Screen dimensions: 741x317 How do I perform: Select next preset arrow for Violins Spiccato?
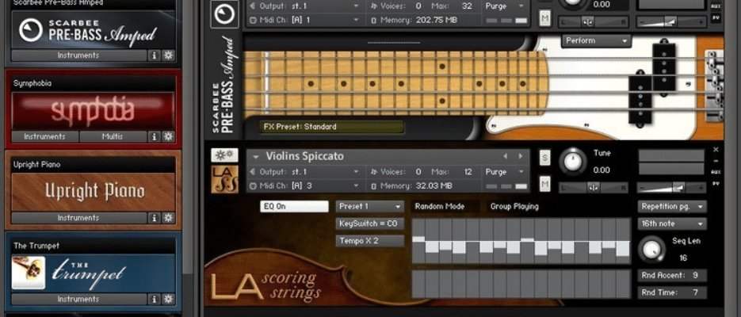(x=521, y=156)
